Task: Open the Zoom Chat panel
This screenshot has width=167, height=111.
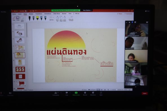Action: 67,94
